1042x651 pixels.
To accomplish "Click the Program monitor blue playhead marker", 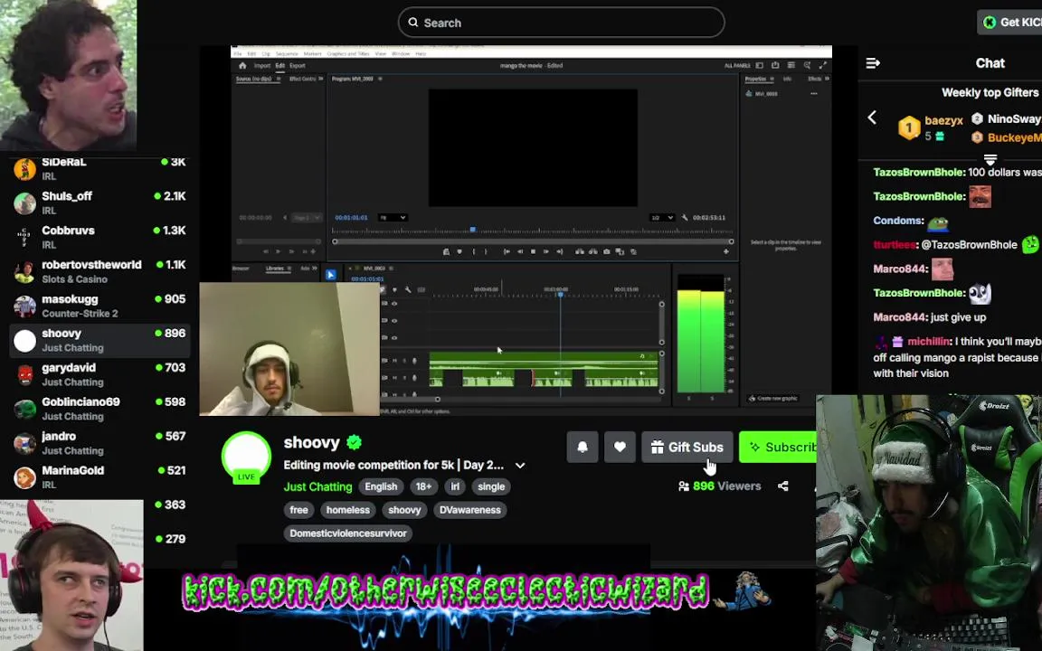I will (x=472, y=230).
